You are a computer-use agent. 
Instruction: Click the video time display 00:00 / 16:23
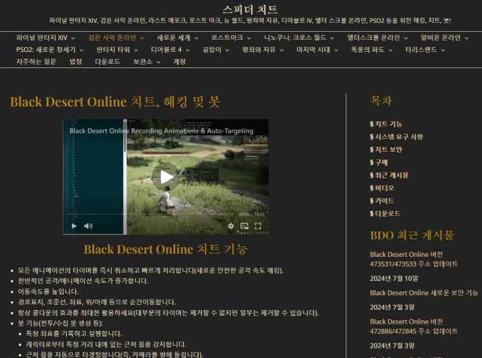(x=252, y=214)
